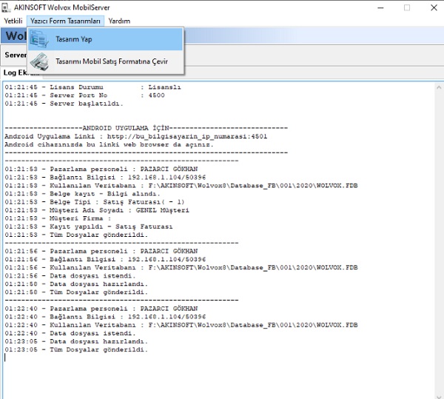Image resolution: width=444 pixels, height=399 pixels.
Task: Click the AKINSOFT app icon in title bar
Action: pos(6,7)
